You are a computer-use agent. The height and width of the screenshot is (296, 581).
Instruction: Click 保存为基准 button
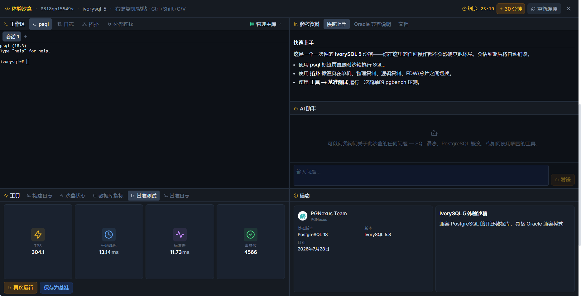pos(56,288)
